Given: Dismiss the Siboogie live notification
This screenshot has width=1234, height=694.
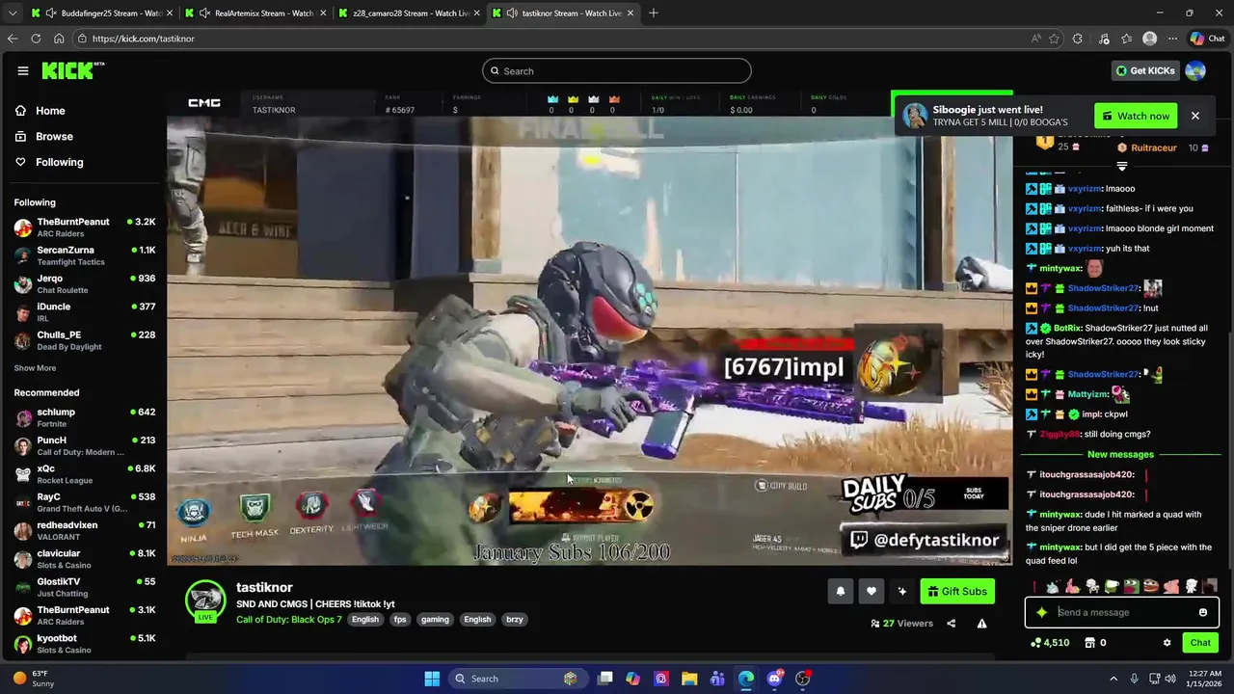Looking at the screenshot, I should pyautogui.click(x=1194, y=116).
